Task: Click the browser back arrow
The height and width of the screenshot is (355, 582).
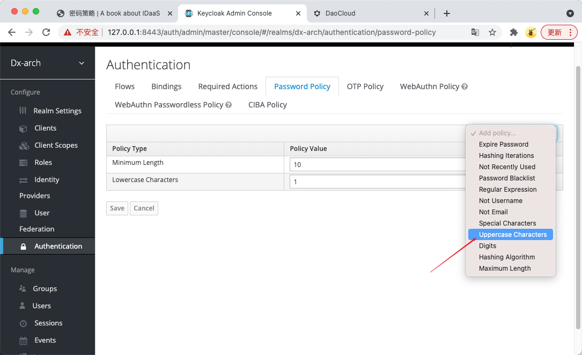Action: click(x=12, y=32)
